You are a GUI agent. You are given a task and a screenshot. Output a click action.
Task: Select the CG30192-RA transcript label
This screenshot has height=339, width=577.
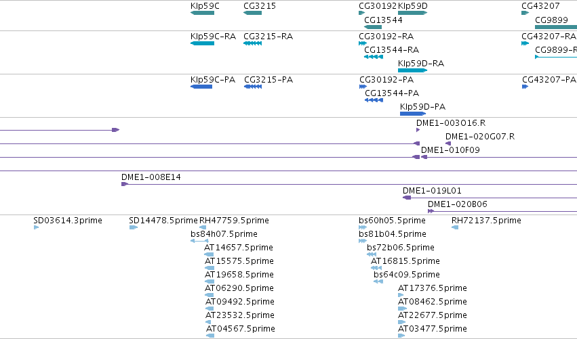click(386, 37)
